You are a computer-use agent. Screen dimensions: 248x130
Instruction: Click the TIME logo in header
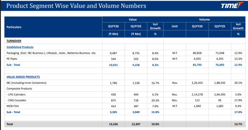[x=232, y=5]
